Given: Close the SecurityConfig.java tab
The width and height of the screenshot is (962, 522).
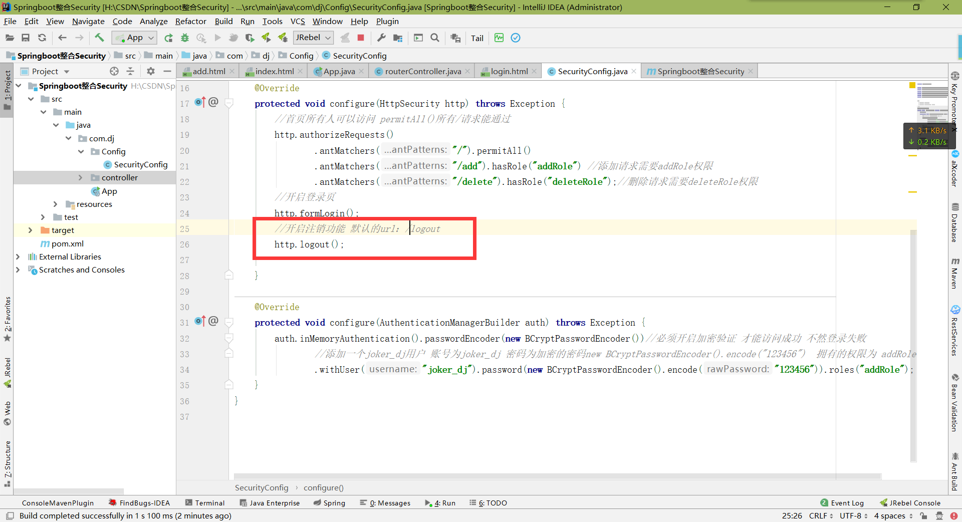Looking at the screenshot, I should coord(634,72).
